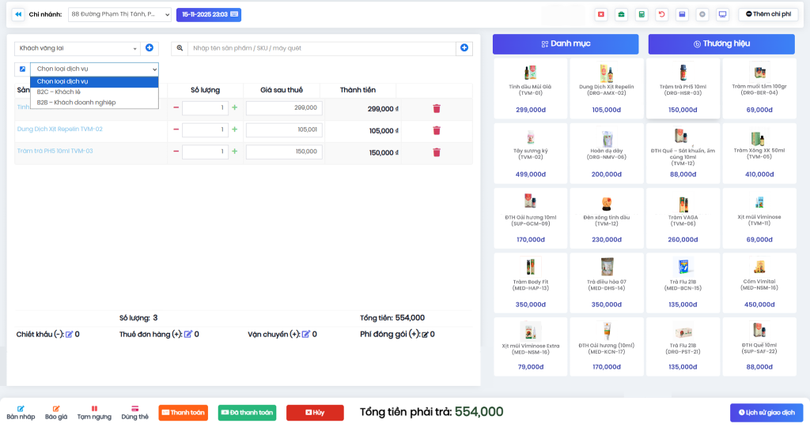Screen dimensions: 810x431
Task: Add Cốm Vimital product
Action: pyautogui.click(x=759, y=283)
